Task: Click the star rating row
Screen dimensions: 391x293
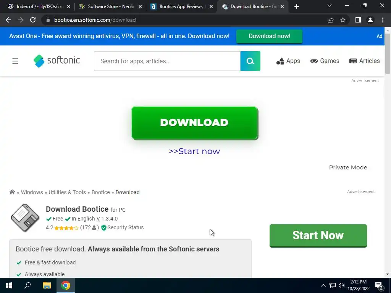Action: (66, 228)
